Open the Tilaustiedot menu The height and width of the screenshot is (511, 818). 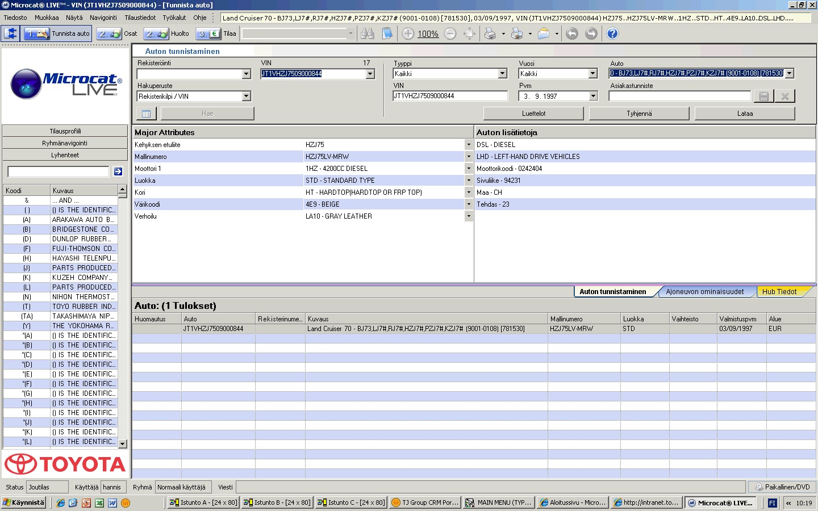coord(140,18)
